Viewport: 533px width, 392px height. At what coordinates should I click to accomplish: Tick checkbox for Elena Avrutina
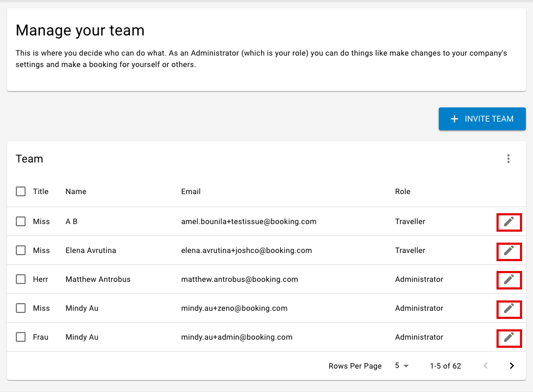click(21, 251)
